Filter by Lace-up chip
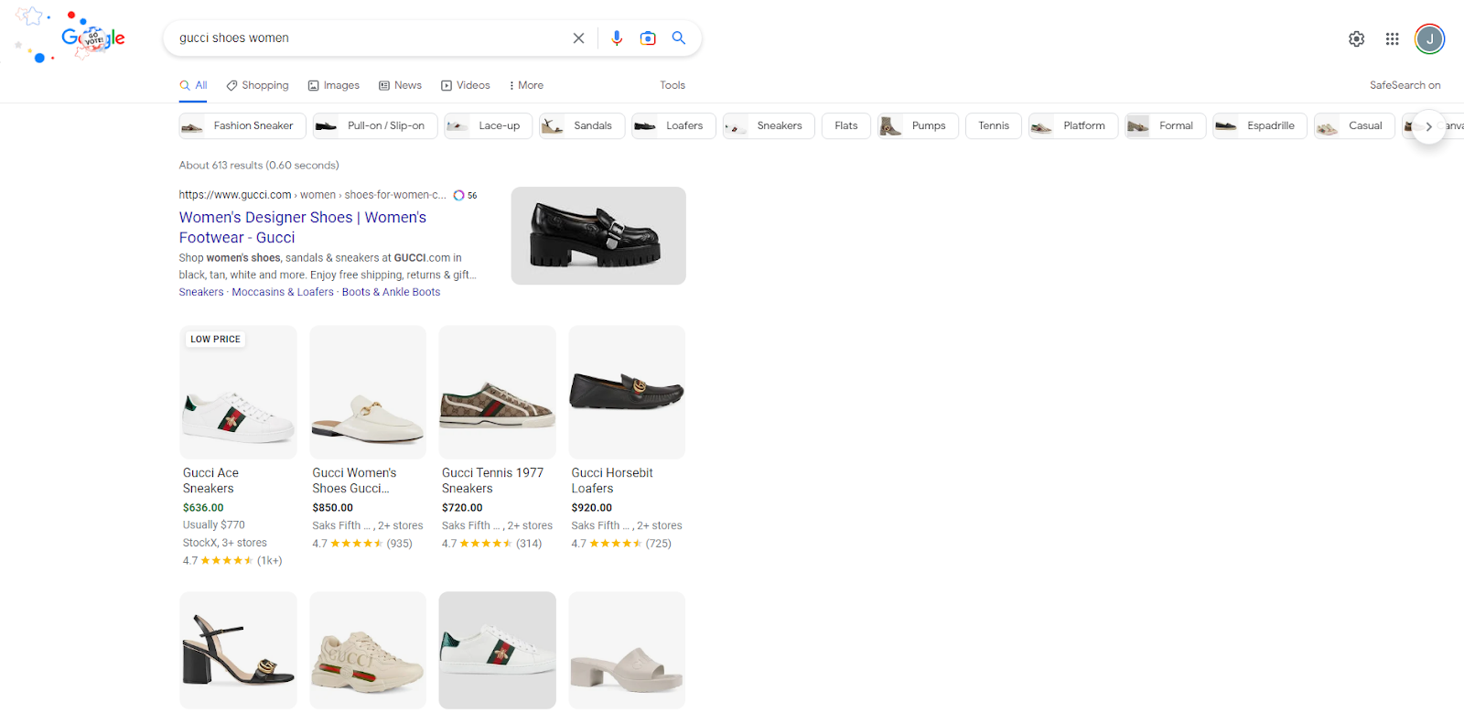1464x713 pixels. pos(489,125)
